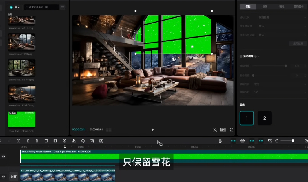
Task: Click the timeline zoom out minus icon
Action: [277, 141]
